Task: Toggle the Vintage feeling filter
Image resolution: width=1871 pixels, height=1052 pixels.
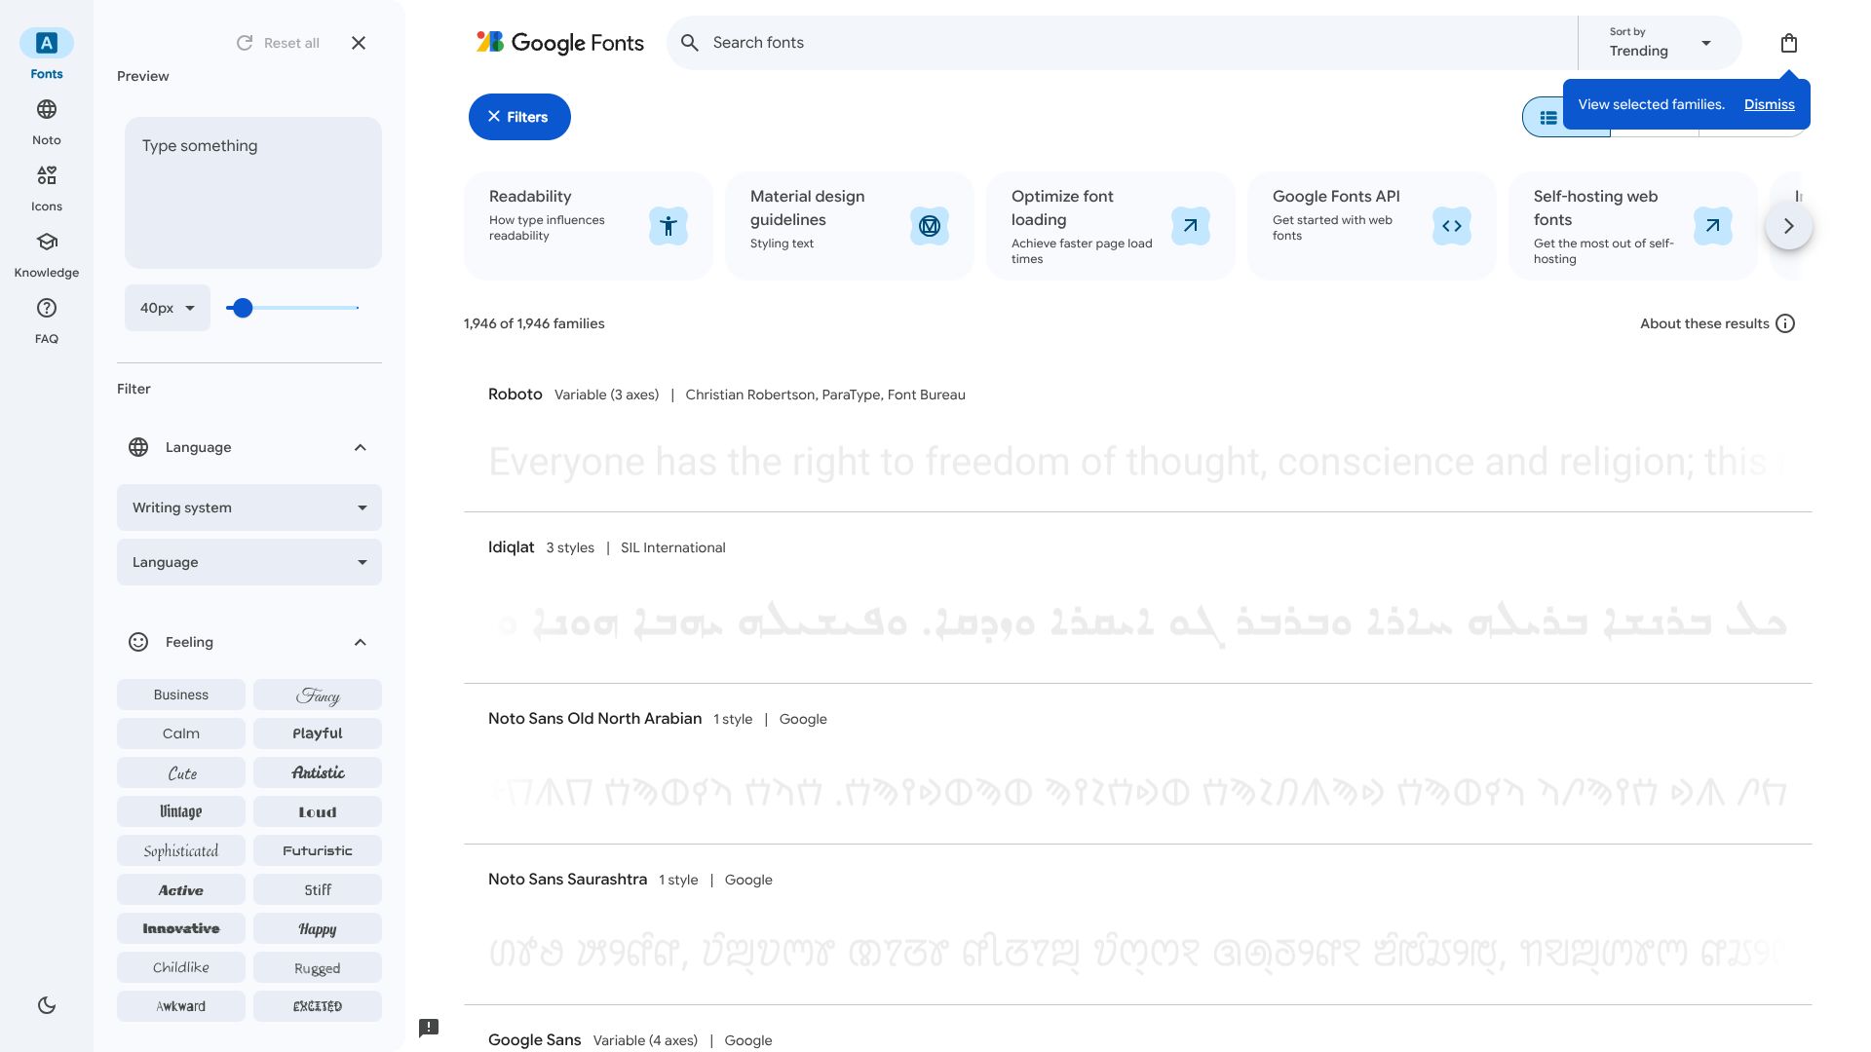Action: (181, 811)
